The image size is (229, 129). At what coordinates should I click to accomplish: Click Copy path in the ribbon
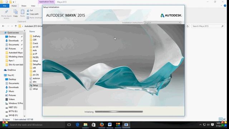point(33,14)
